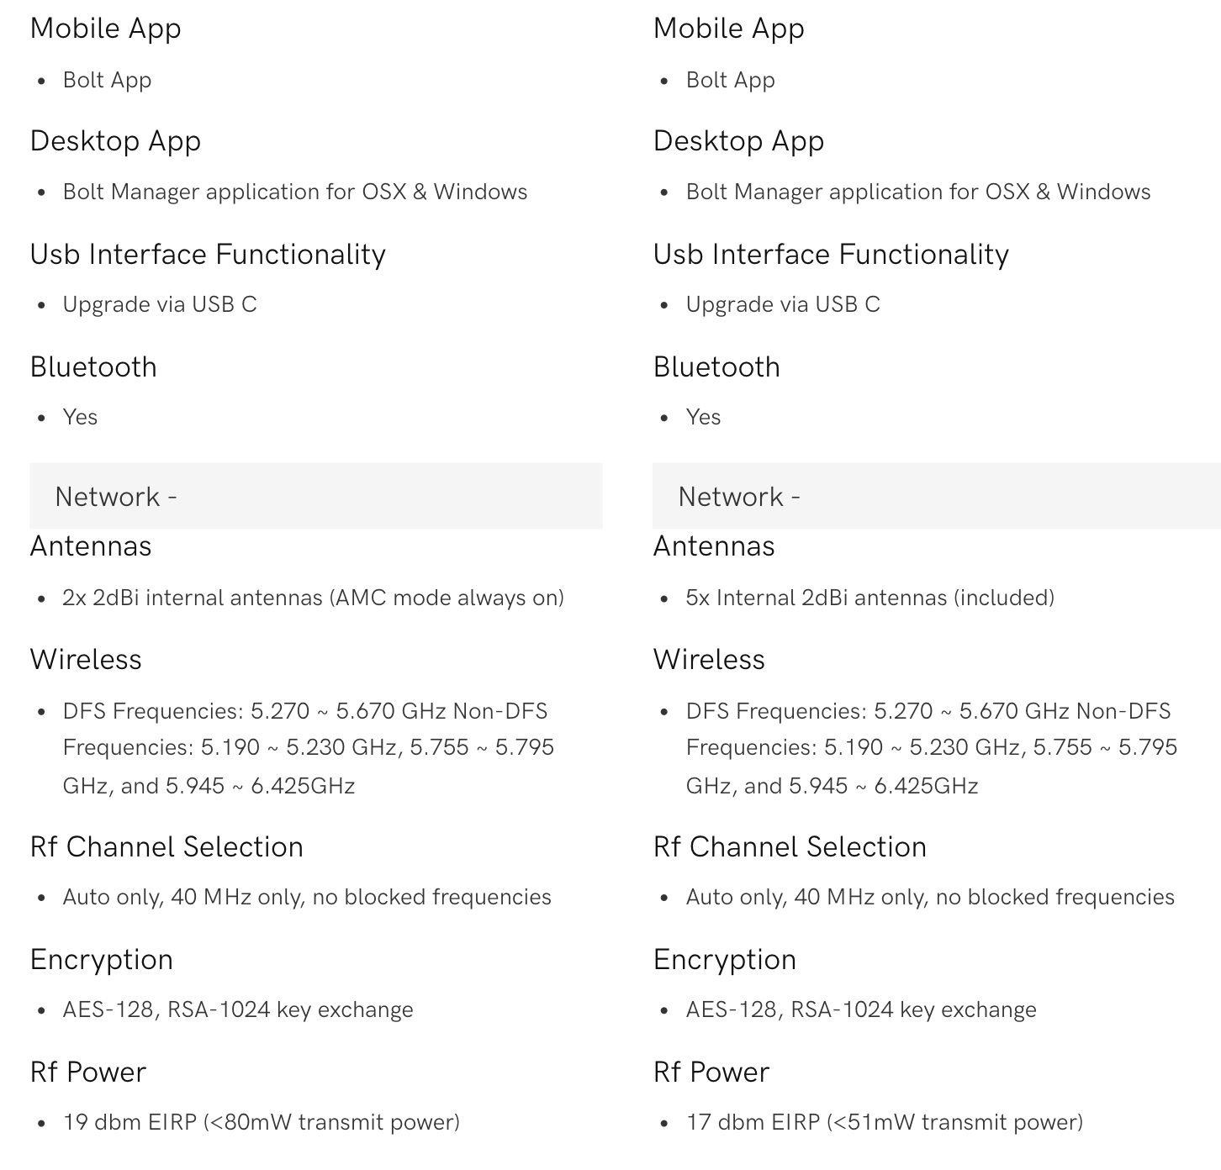Click the right column's Usb Interface Functionality heading
The image size is (1221, 1170).
pyautogui.click(x=831, y=255)
